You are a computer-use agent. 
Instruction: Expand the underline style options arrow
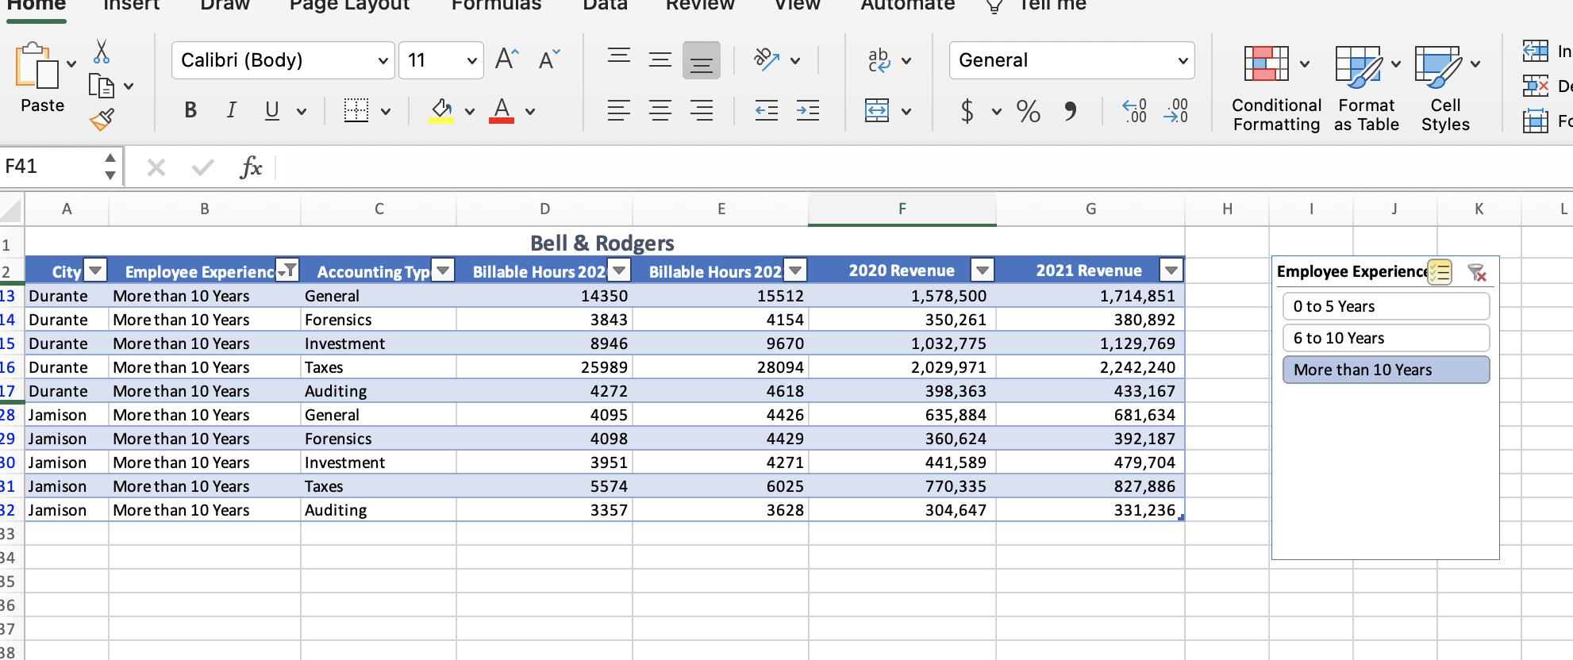point(302,112)
